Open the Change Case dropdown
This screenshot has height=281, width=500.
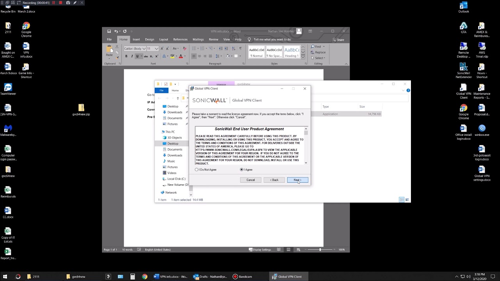coord(176,48)
